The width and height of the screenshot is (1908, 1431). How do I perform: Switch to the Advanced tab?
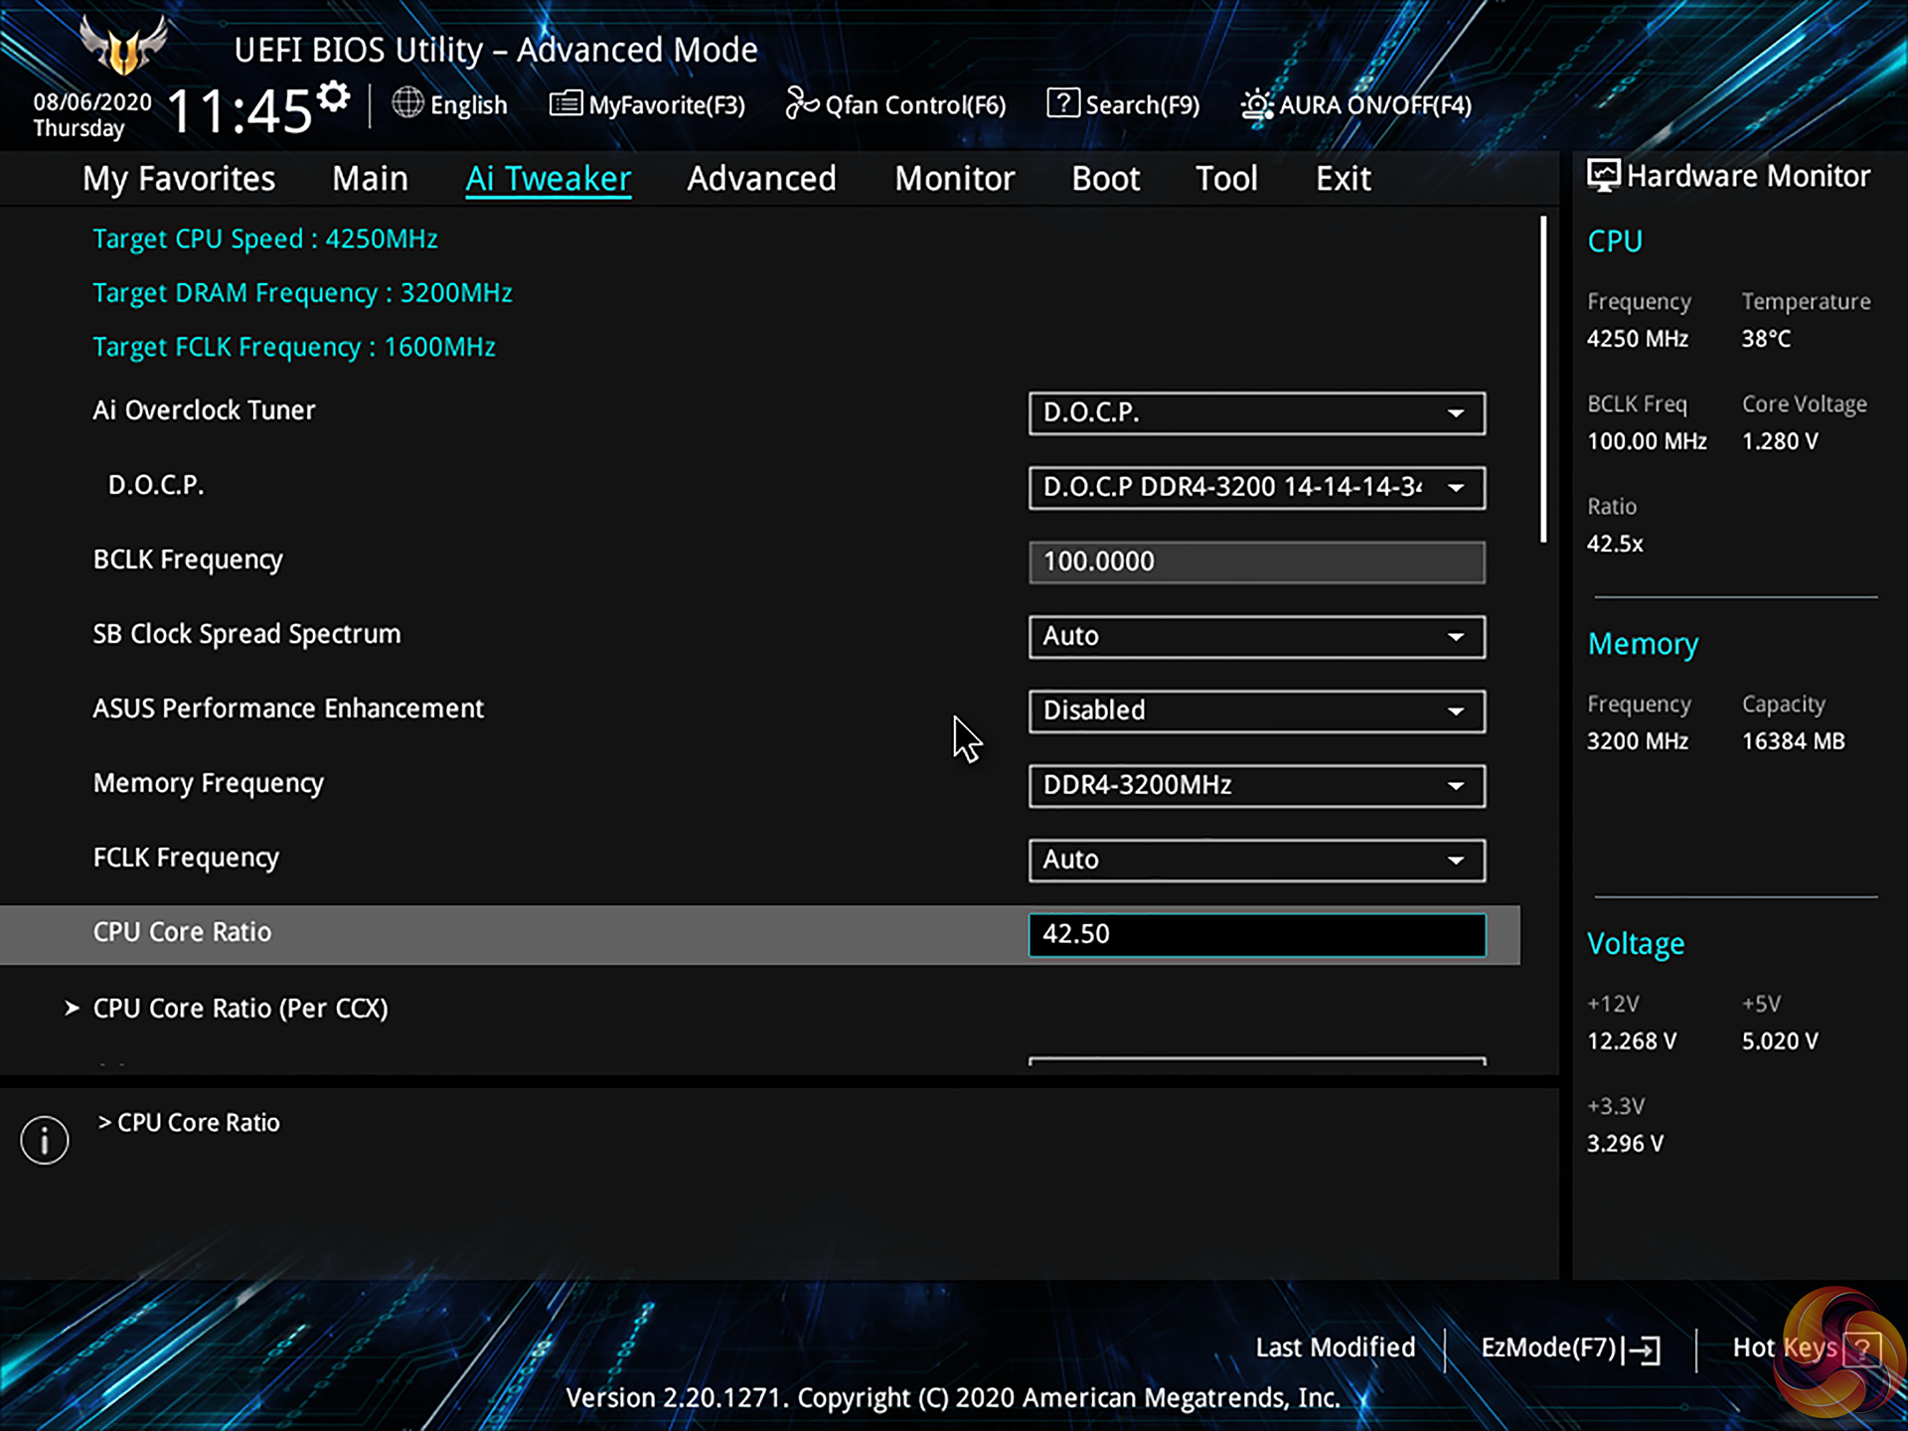click(761, 179)
